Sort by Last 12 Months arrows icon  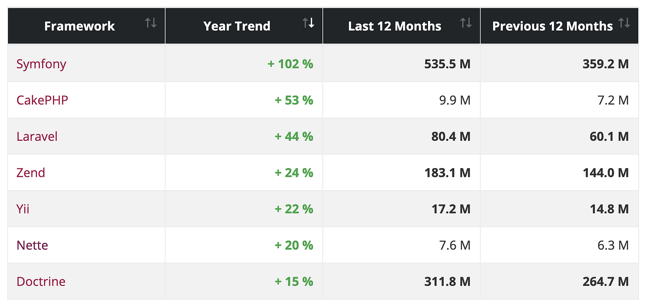(x=466, y=23)
